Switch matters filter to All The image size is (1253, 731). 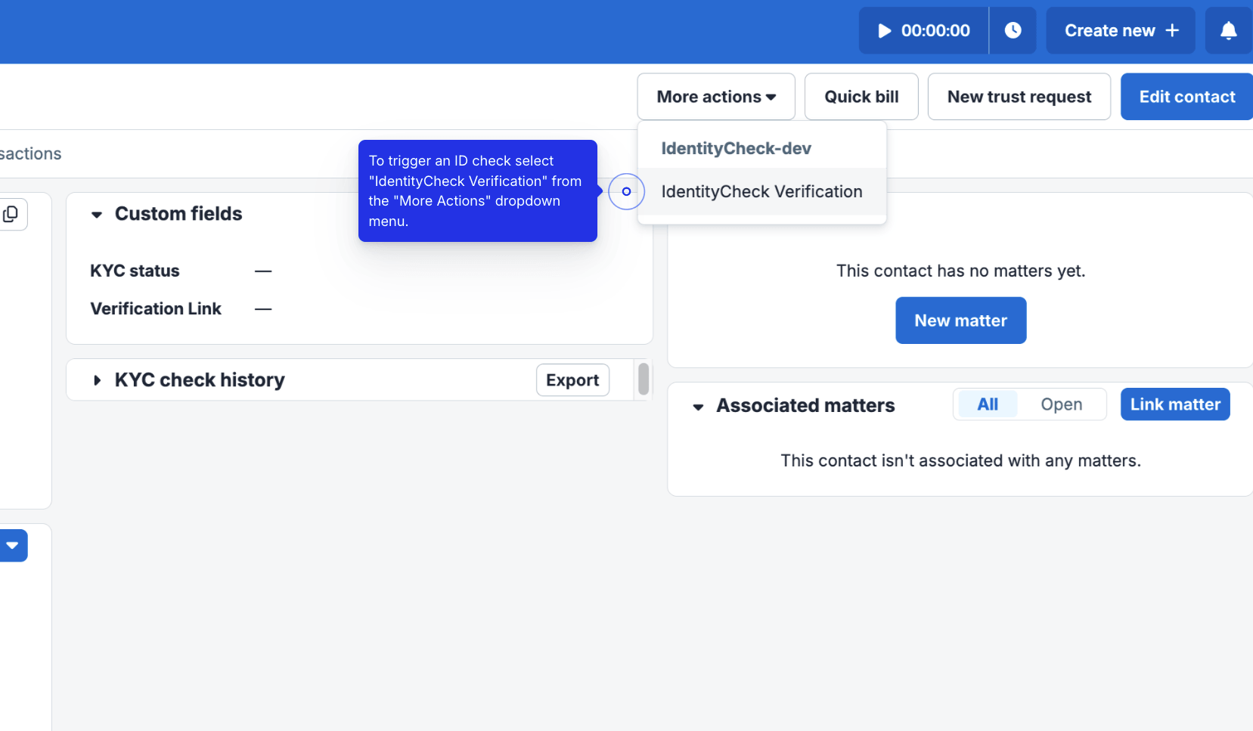click(987, 405)
